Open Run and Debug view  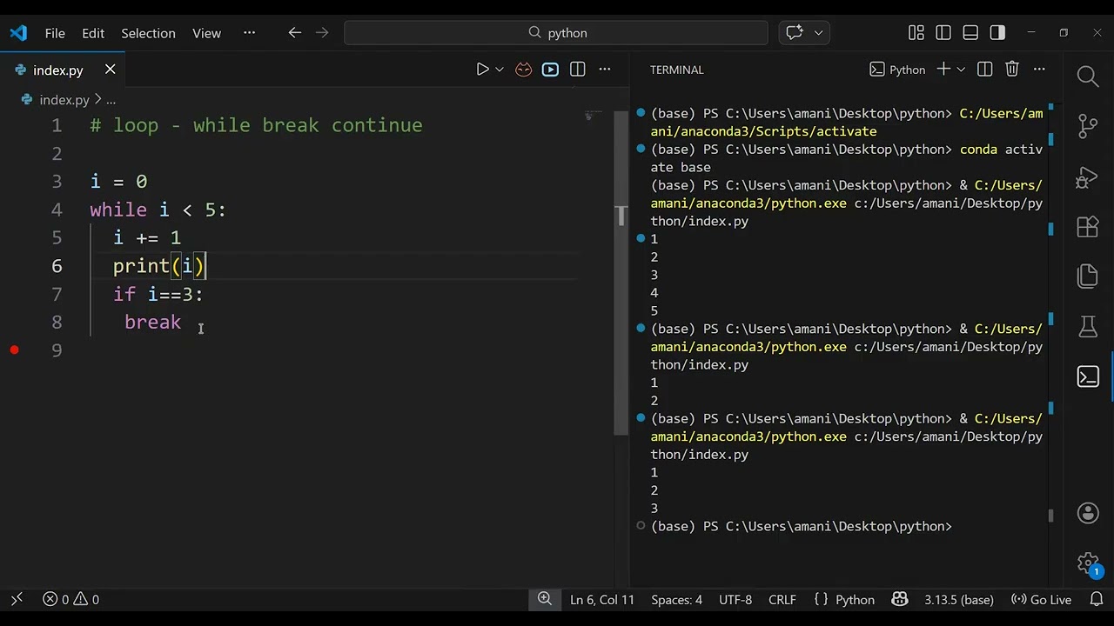(x=1088, y=177)
